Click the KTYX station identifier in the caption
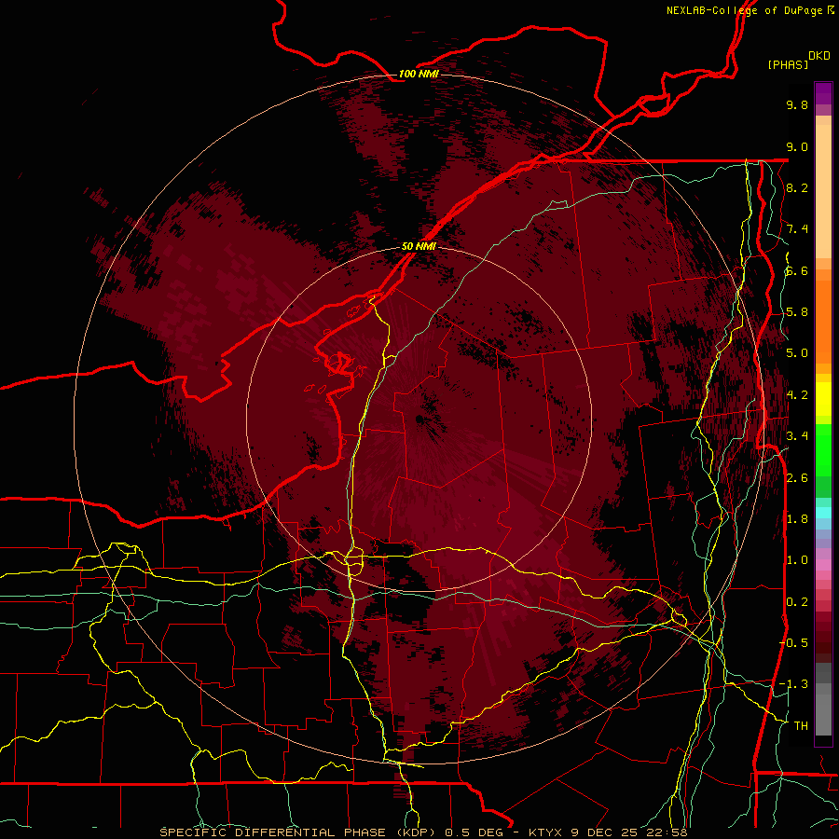This screenshot has height=839, width=839. click(x=545, y=832)
